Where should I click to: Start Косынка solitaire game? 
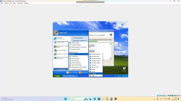pos(96,65)
